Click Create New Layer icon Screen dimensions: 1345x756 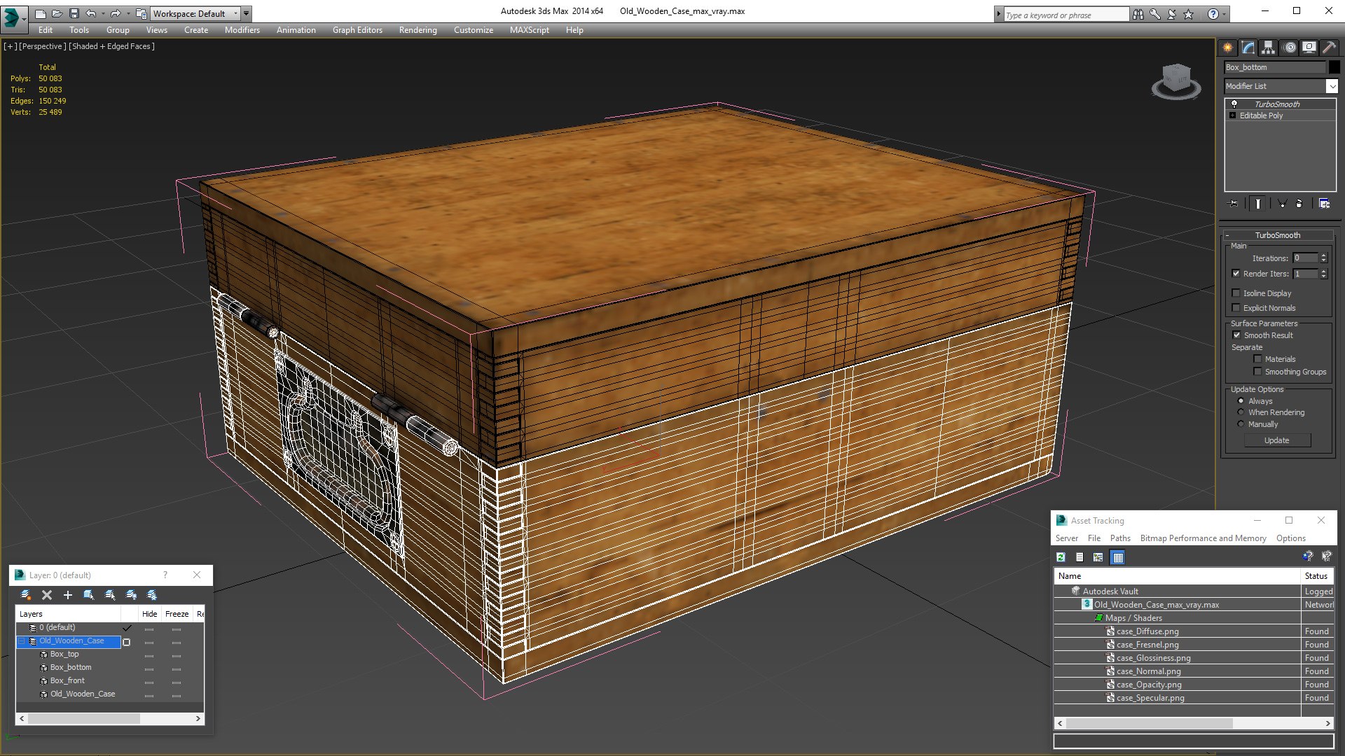click(26, 595)
